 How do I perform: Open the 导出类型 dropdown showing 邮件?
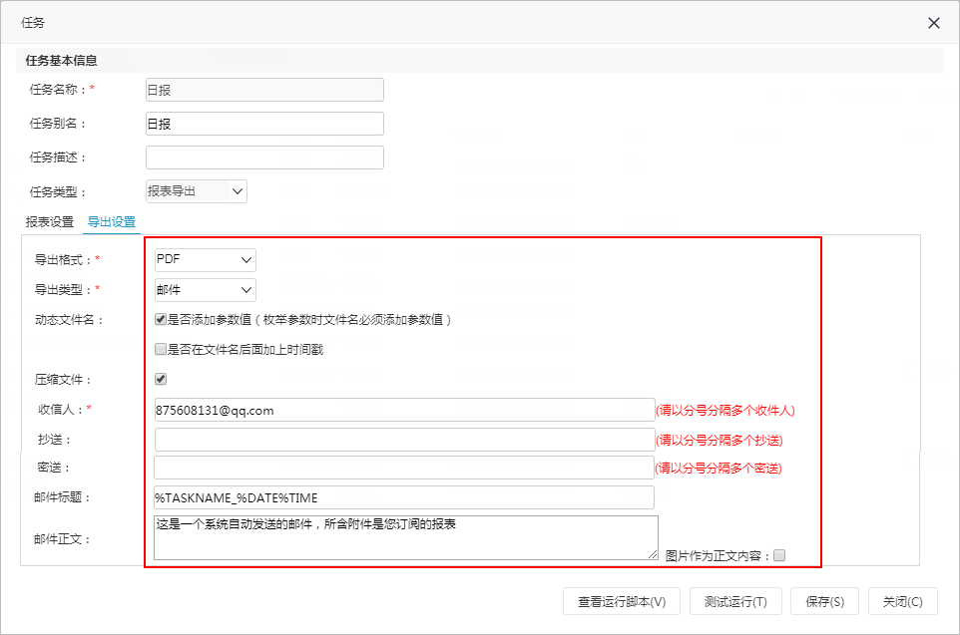206,290
